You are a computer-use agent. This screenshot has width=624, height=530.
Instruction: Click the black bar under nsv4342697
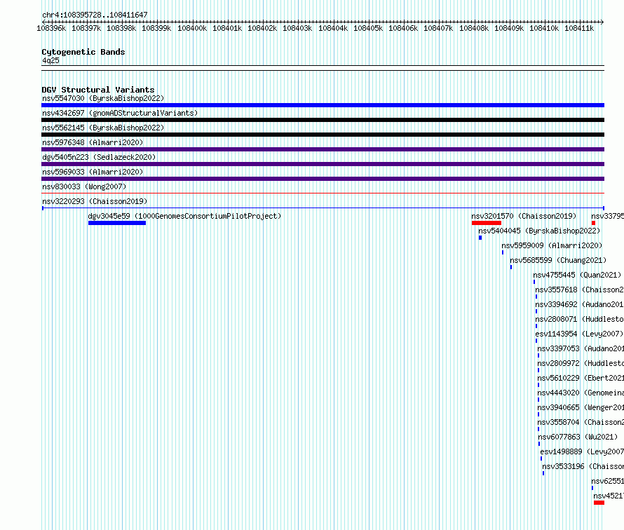tap(323, 120)
